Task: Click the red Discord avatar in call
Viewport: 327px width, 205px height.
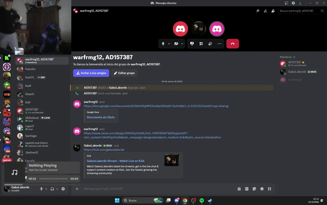Action: pyautogui.click(x=180, y=29)
